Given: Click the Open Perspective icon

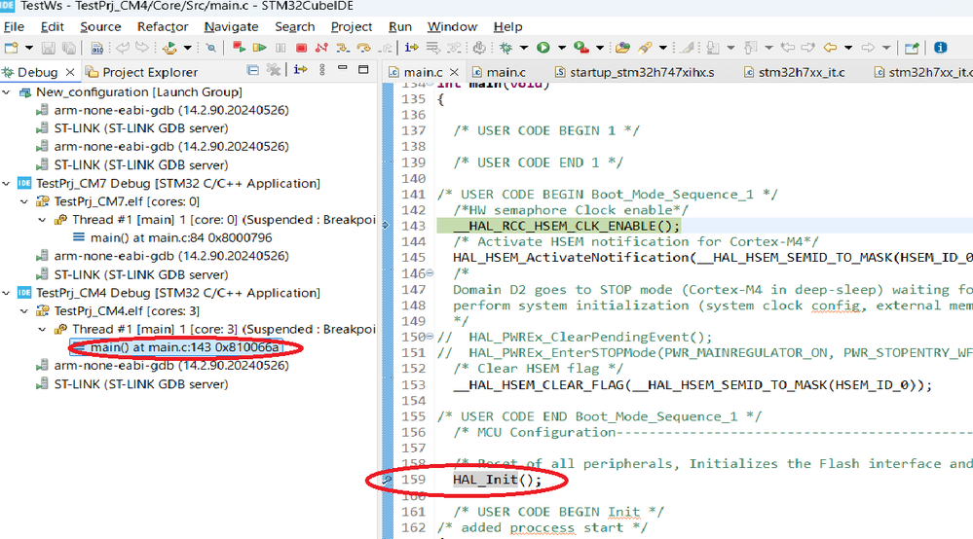Looking at the screenshot, I should click(912, 48).
